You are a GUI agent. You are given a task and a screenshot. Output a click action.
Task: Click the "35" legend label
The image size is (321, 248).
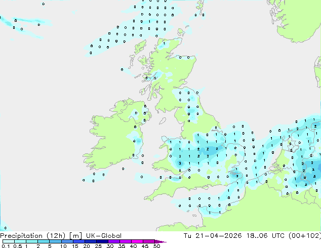pyautogui.click(x=122, y=246)
